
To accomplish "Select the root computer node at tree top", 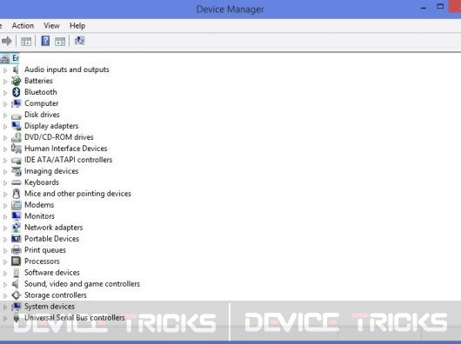I will (16, 58).
